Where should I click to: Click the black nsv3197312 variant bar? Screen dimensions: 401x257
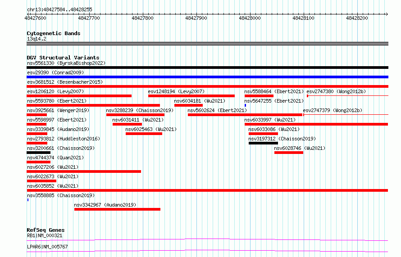pos(263,143)
